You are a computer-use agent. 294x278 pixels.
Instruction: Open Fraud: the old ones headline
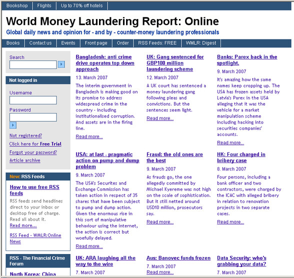pyautogui.click(x=175, y=157)
